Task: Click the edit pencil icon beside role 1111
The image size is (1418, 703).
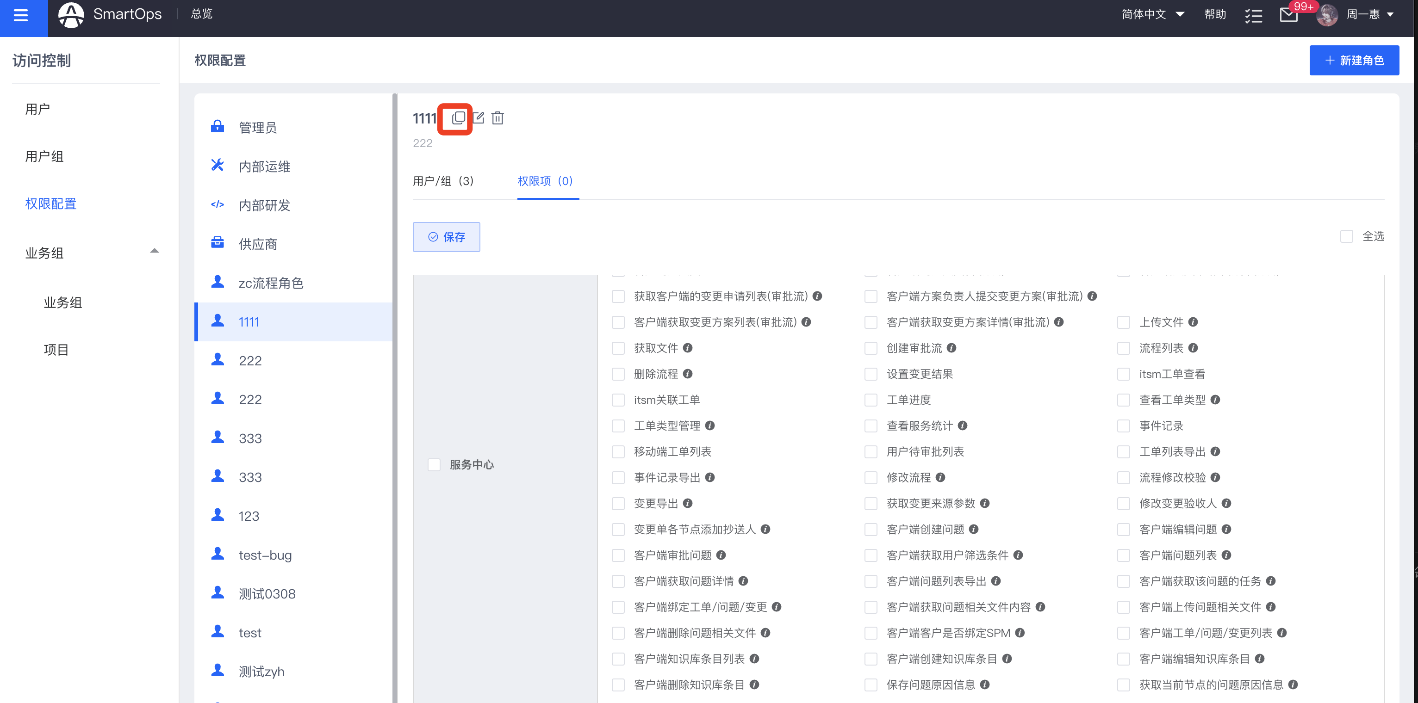Action: (x=478, y=118)
